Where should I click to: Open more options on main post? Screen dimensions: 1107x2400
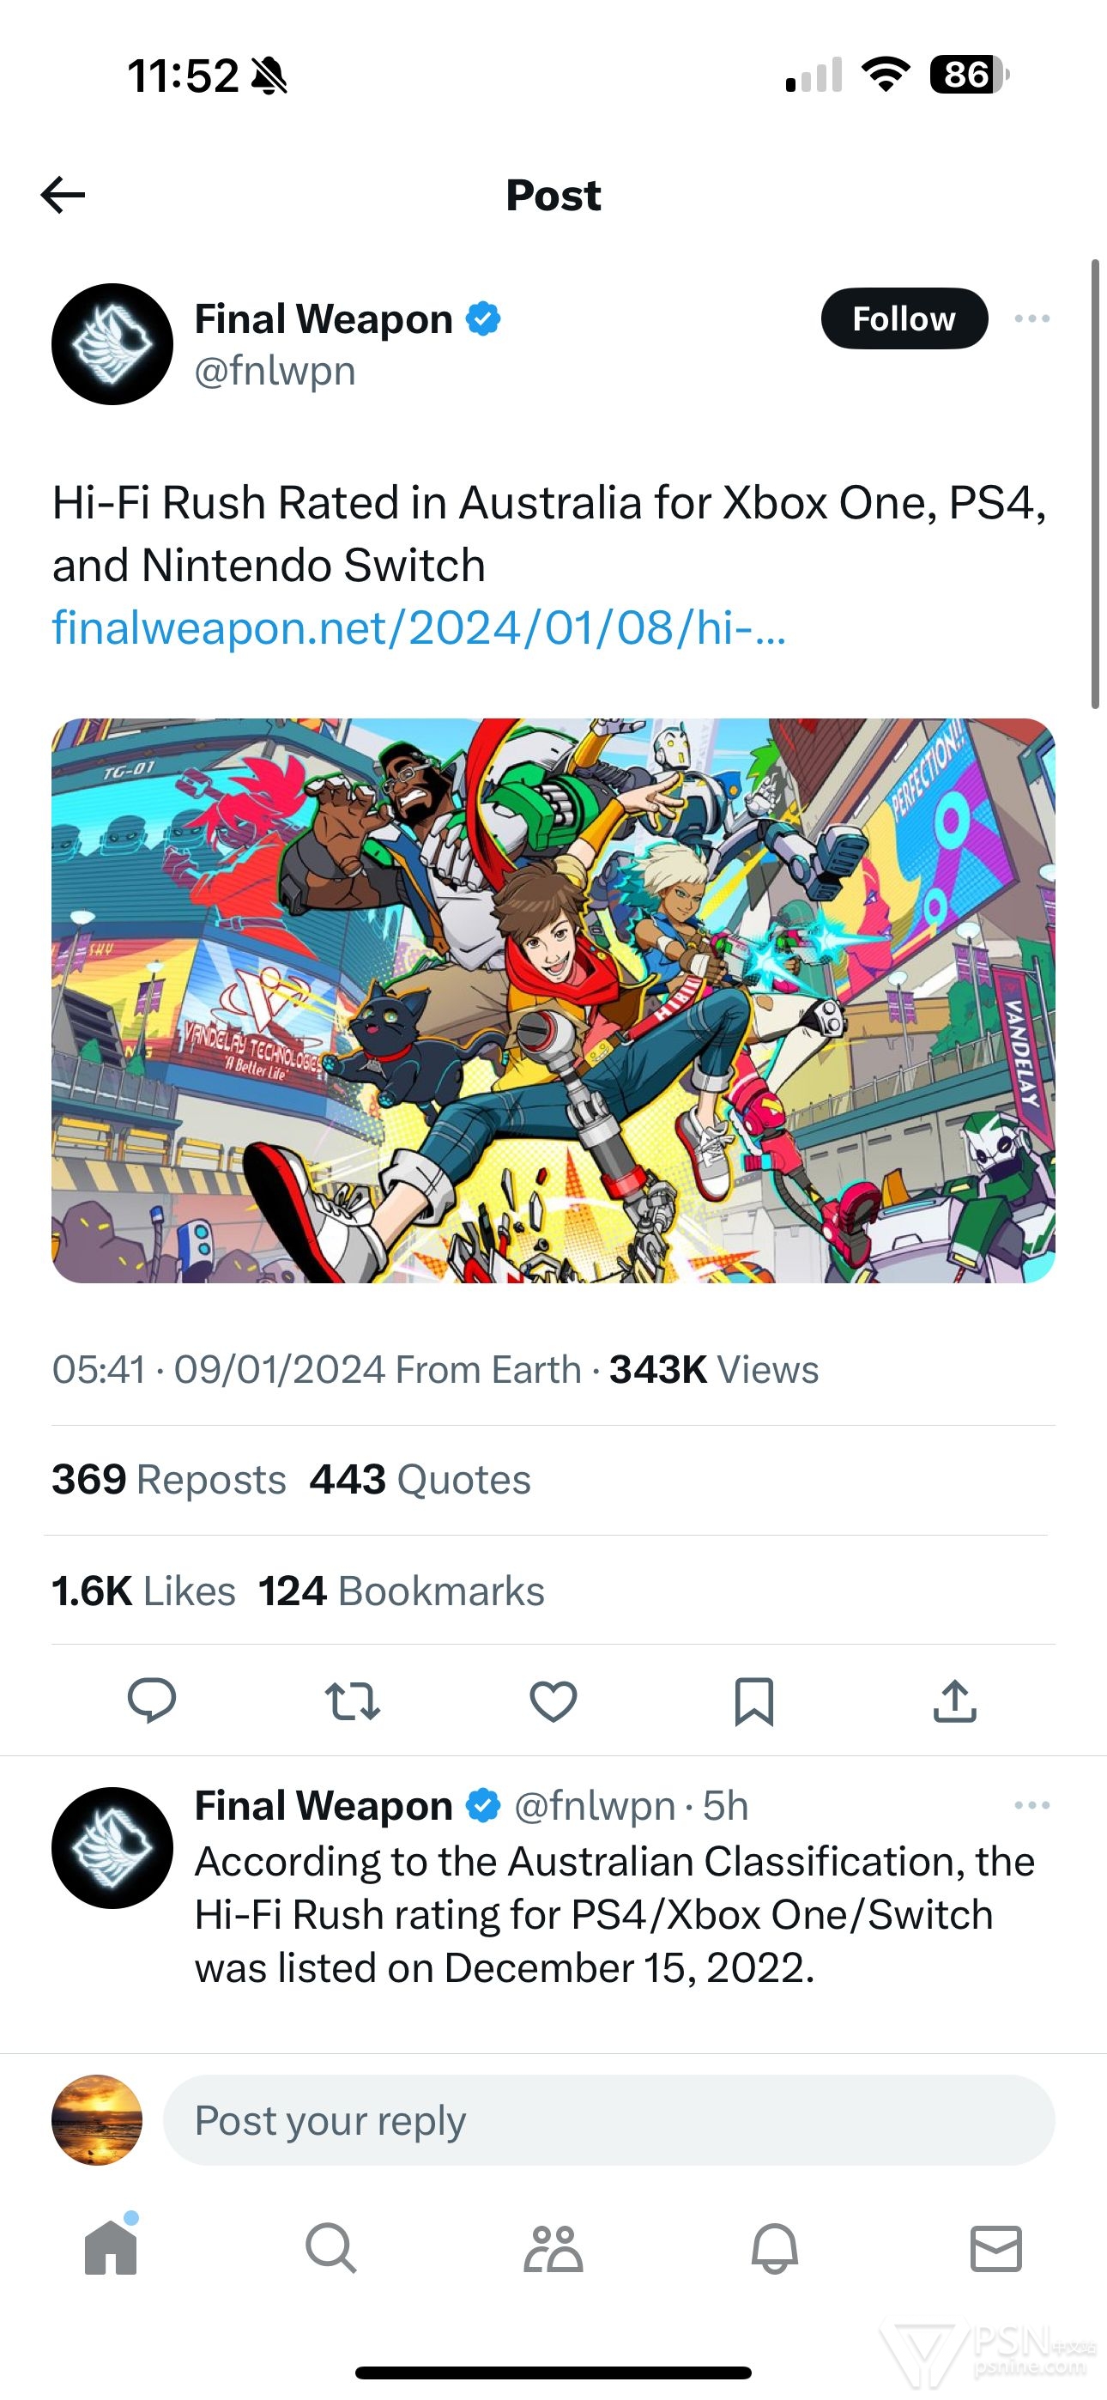[x=1031, y=318]
